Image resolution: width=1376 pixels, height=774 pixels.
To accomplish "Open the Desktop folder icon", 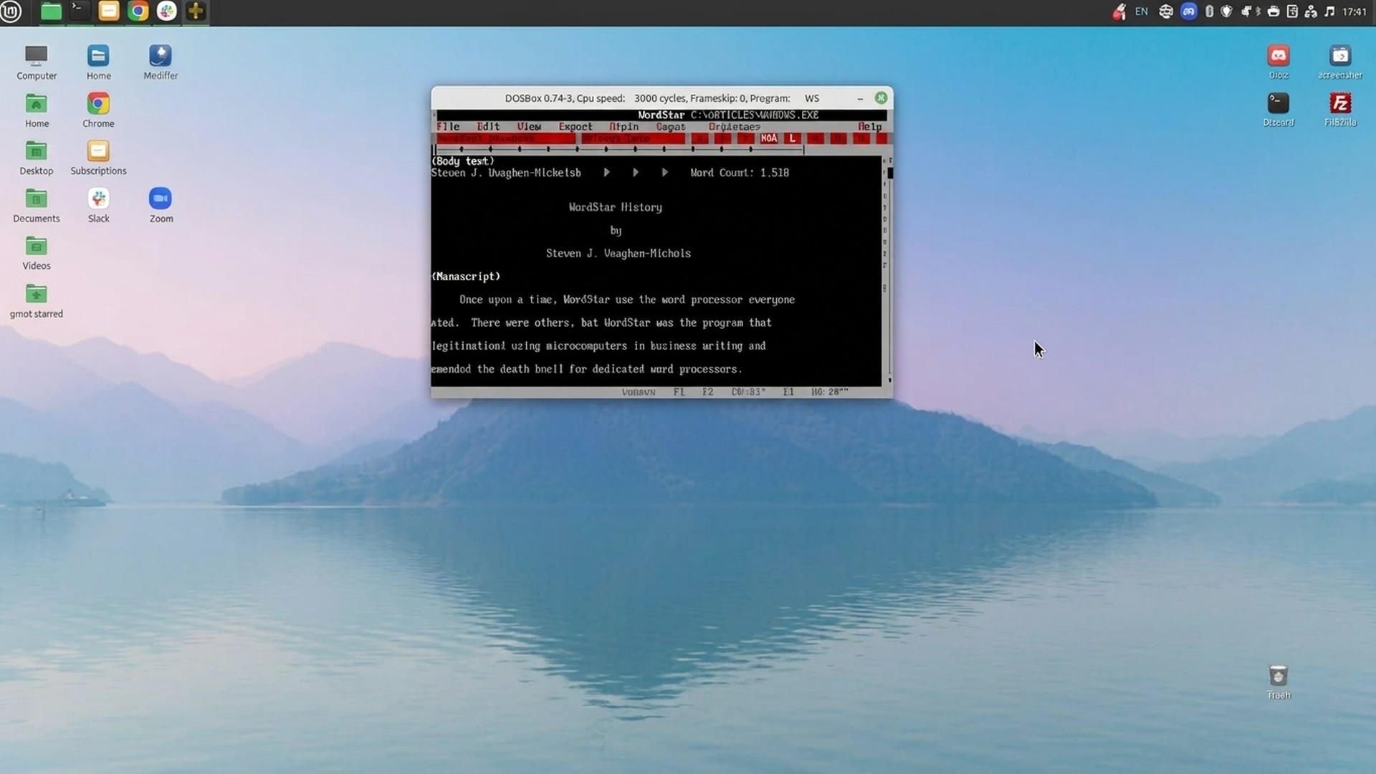I will 37,158.
